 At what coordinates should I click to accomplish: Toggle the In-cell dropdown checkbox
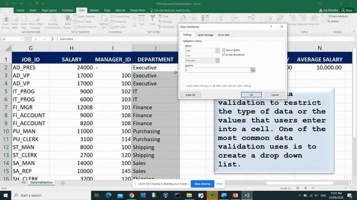224,54
